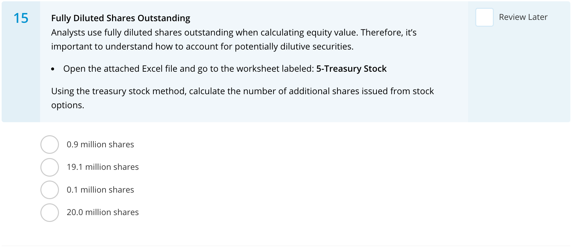Image resolution: width=586 pixels, height=248 pixels.
Task: Click the radio circle beside 20.0 million shares
Action: click(50, 212)
